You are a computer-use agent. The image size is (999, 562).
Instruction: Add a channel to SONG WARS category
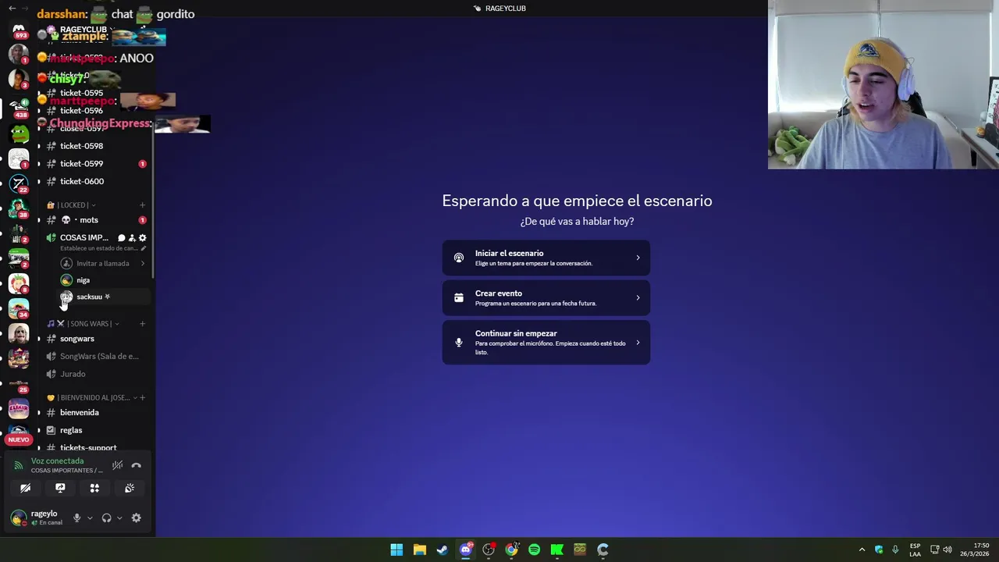[x=142, y=324]
